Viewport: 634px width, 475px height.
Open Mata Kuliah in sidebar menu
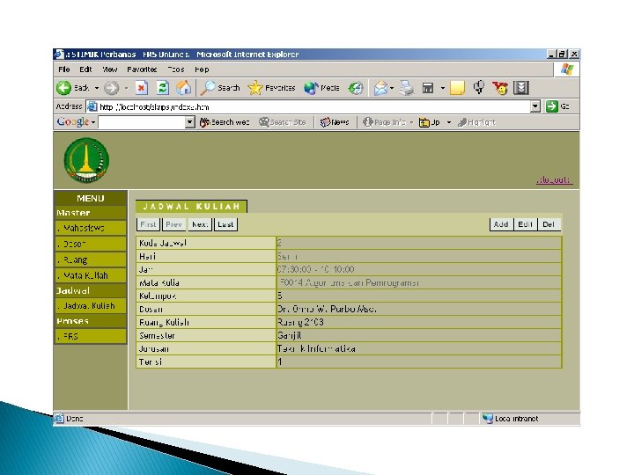coord(91,275)
